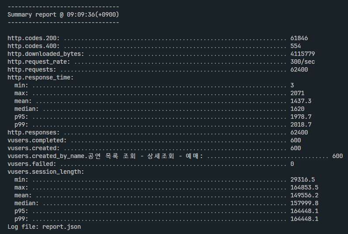Screen dimensions: 348x234
Task: Select the http.downloaded_bytes value 4115779
Action: 303,54
